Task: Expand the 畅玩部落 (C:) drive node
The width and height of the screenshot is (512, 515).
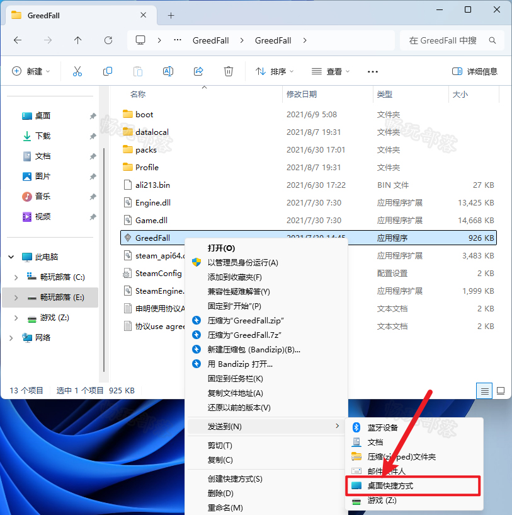Action: (x=16, y=277)
